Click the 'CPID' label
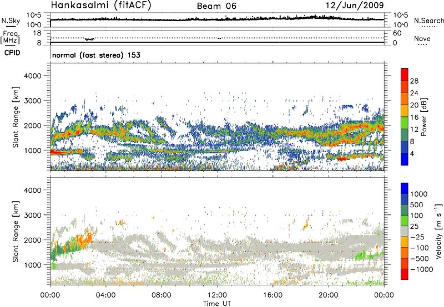Viewport: 444px width, 307px height. coord(12,53)
